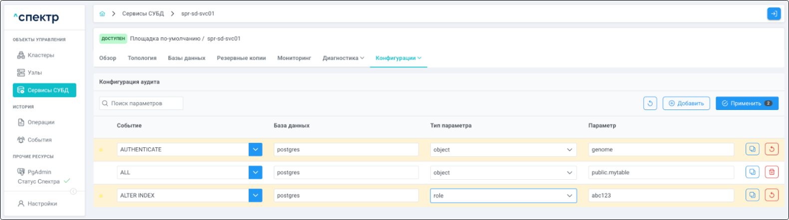Open the AUTHENTICATE event dropdown
Screen dimensions: 789x220
pyautogui.click(x=255, y=149)
